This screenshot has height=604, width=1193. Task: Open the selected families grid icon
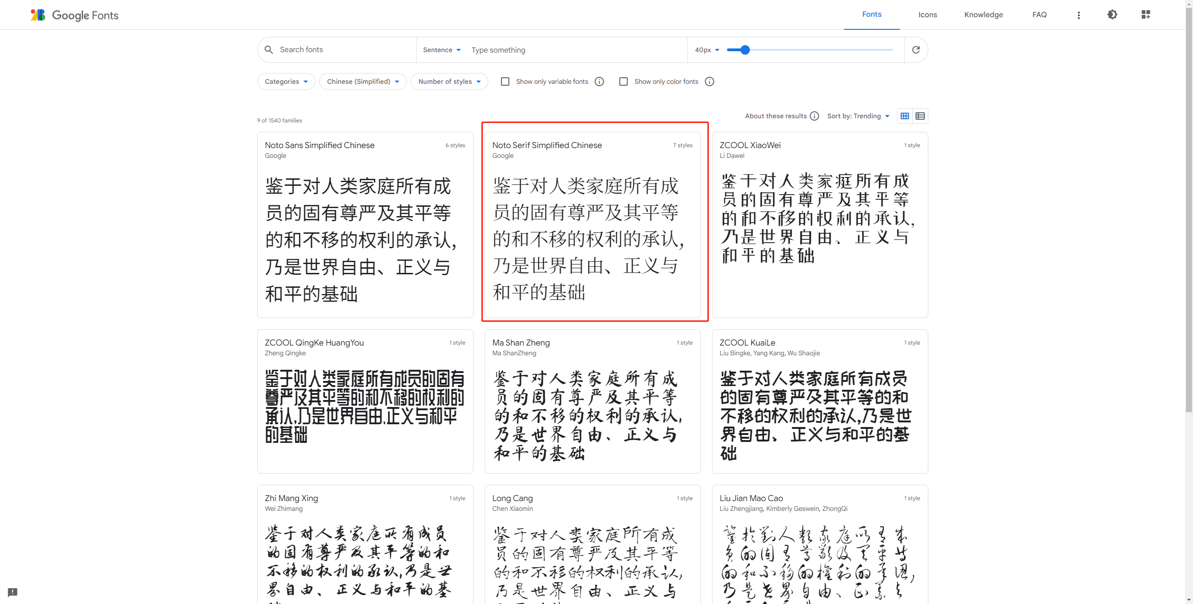(x=1145, y=14)
